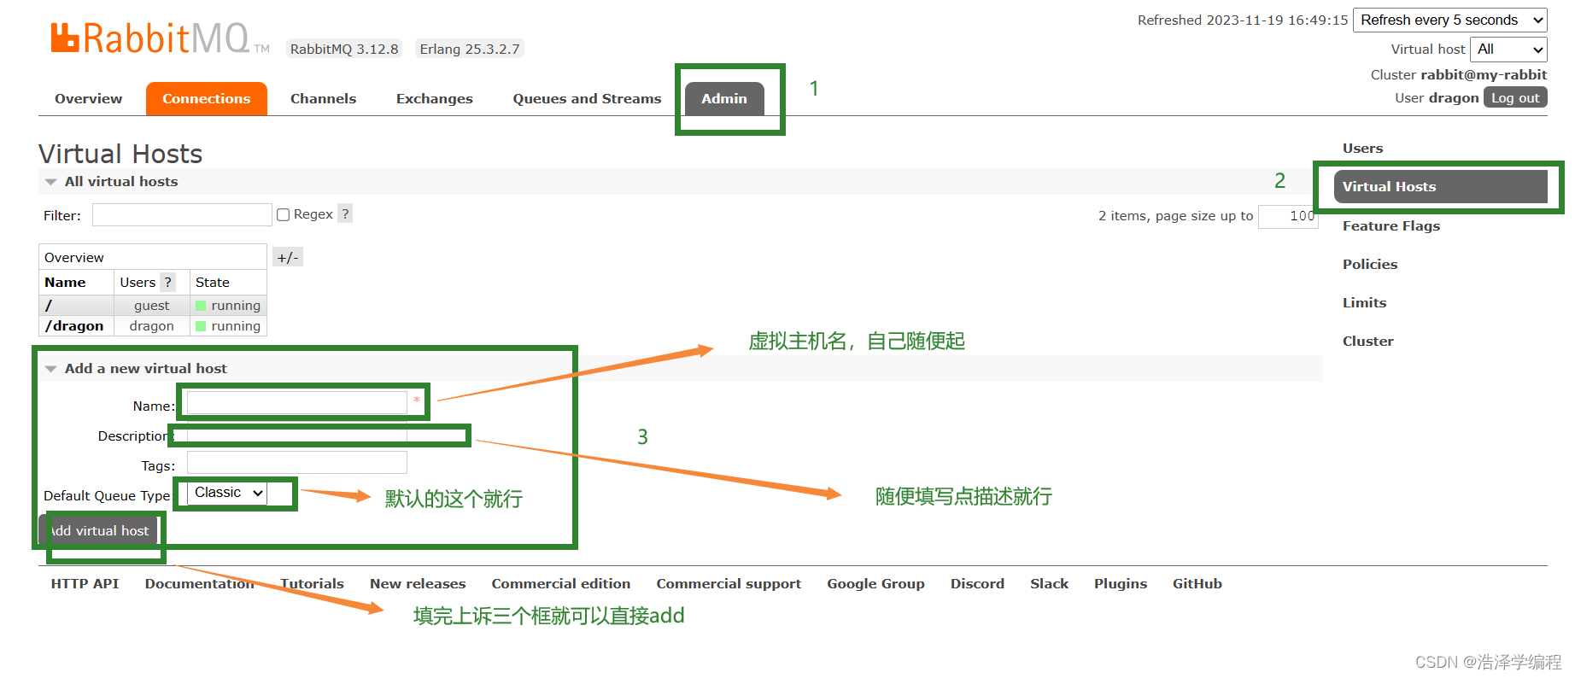This screenshot has height=678, width=1575.
Task: Open the Virtual host selector dropdown
Action: pos(1508,49)
